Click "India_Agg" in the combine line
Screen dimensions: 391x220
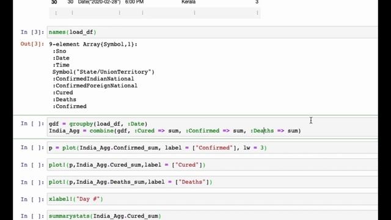click(64, 131)
